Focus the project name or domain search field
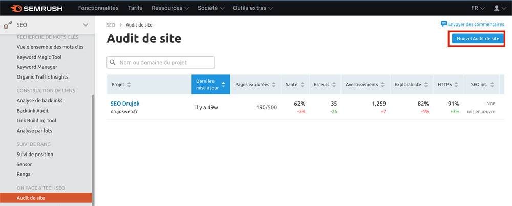512x206 pixels. (x=161, y=63)
